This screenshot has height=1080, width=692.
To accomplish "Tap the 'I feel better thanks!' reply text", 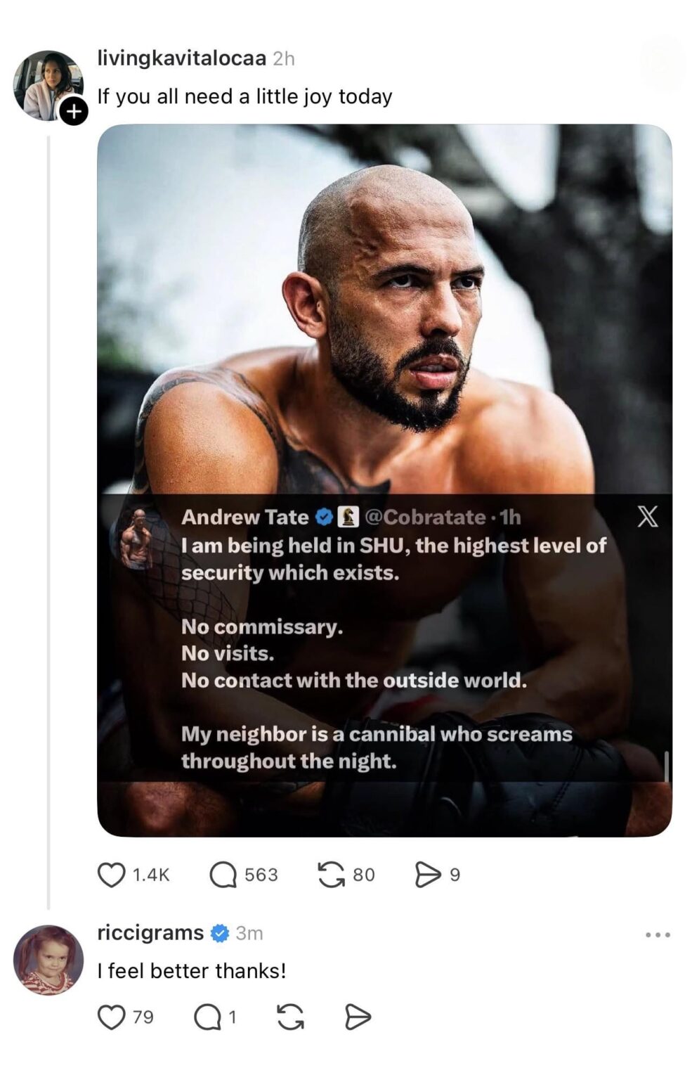I will [x=192, y=971].
